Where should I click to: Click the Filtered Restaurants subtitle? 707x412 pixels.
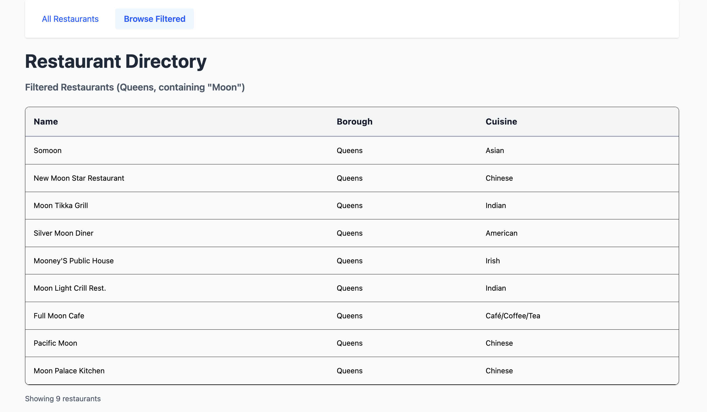[x=135, y=87]
